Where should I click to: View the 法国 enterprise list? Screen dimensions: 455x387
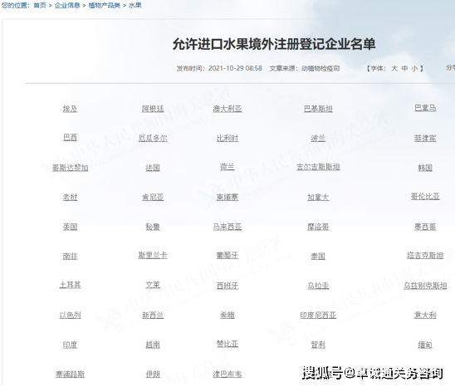(153, 168)
